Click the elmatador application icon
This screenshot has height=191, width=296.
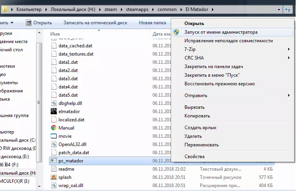point(54,112)
